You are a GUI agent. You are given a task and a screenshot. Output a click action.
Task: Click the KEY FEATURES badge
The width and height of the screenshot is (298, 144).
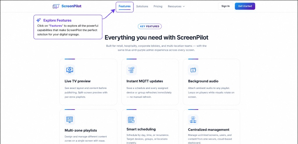coord(150,26)
